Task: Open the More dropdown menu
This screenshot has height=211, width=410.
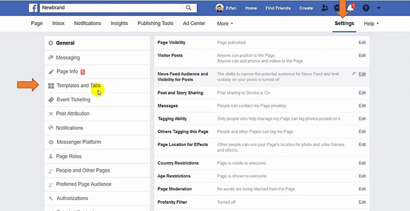Action: (224, 24)
